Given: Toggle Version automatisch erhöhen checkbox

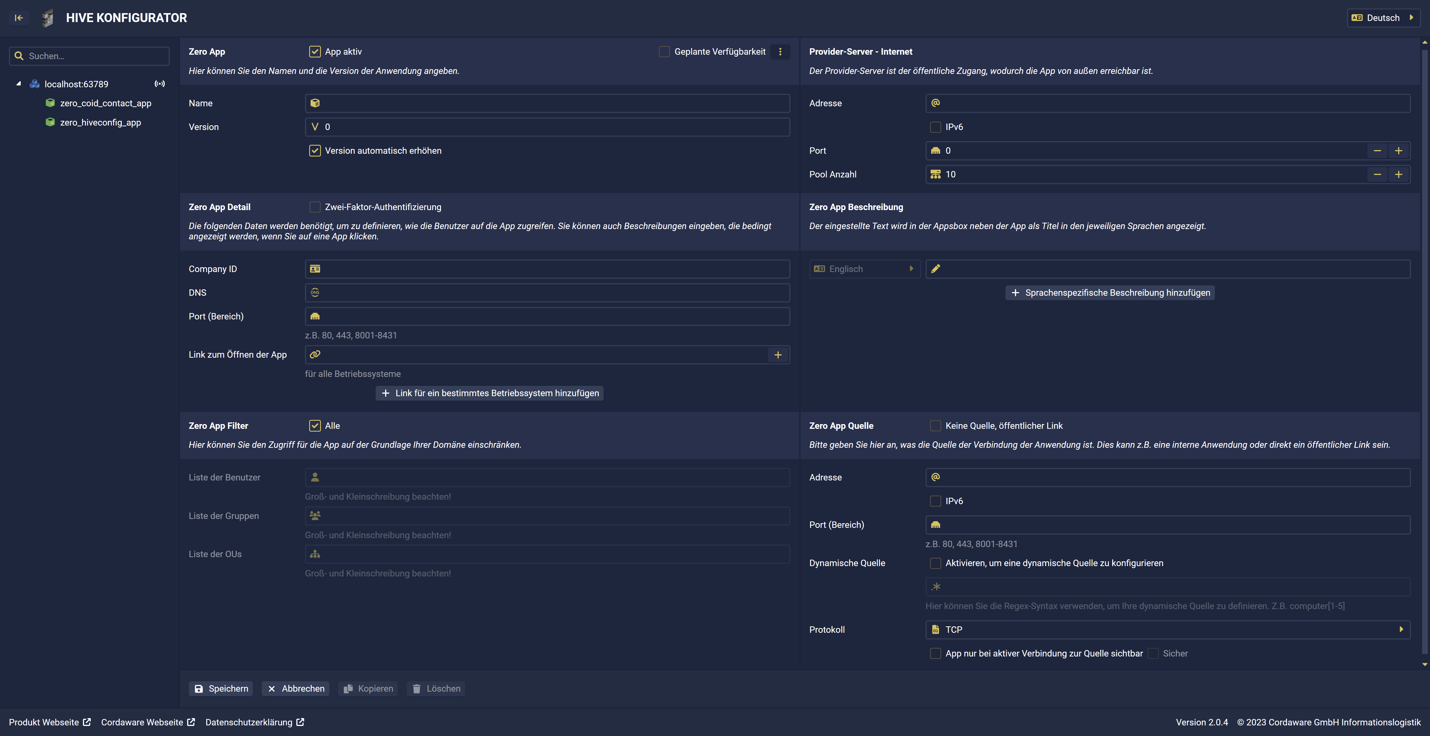Looking at the screenshot, I should point(315,151).
